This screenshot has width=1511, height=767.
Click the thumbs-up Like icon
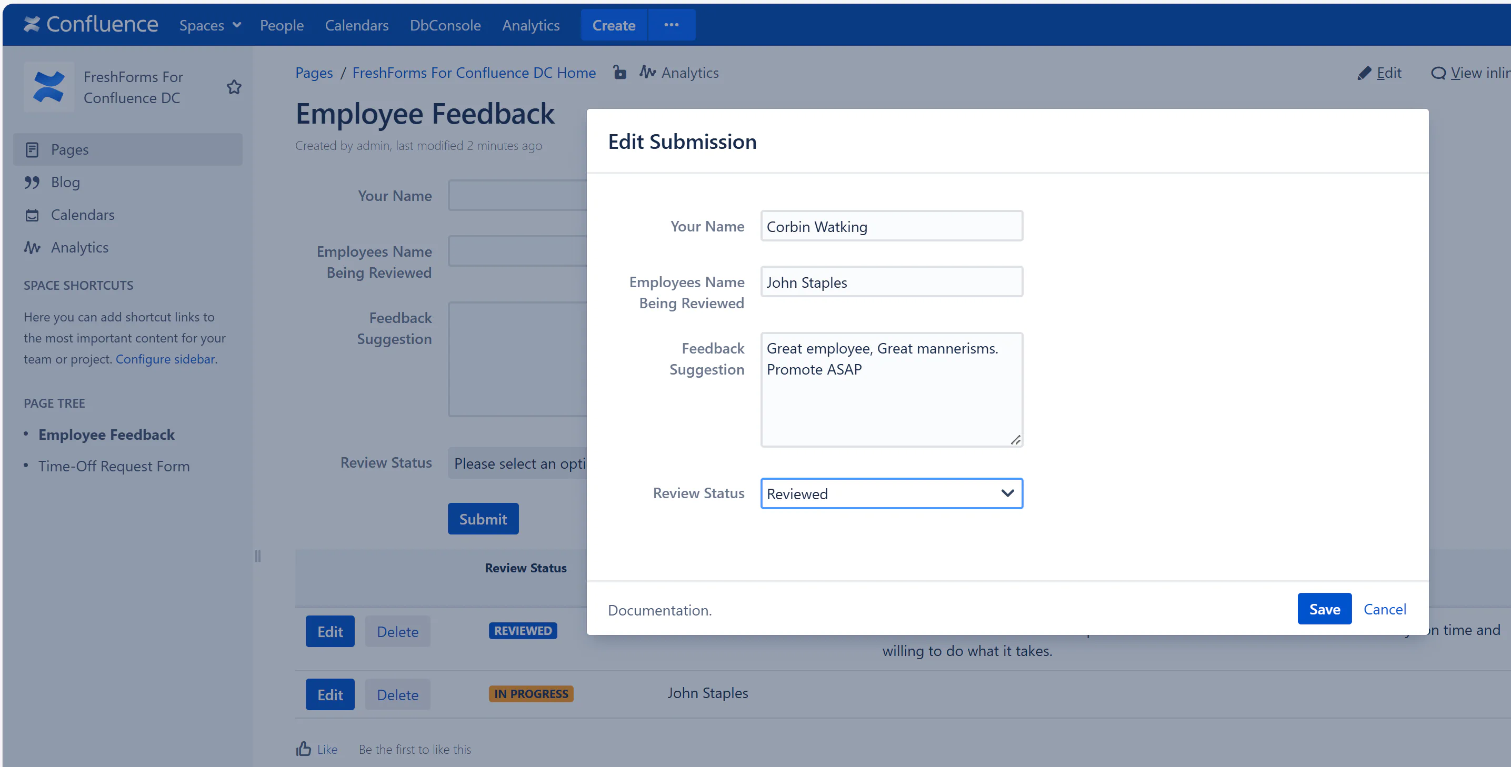tap(303, 749)
